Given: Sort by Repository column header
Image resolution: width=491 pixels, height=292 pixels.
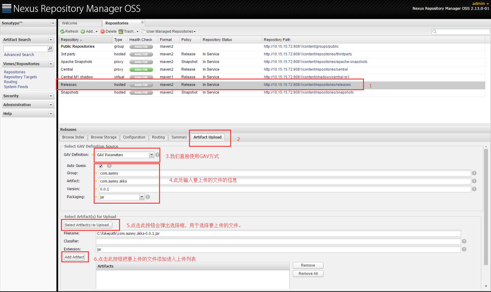Looking at the screenshot, I should pos(85,40).
